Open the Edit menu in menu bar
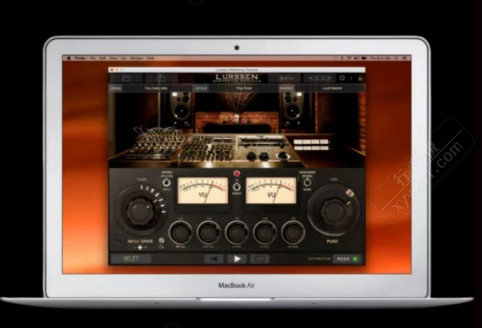482x328 pixels. pyautogui.click(x=102, y=58)
